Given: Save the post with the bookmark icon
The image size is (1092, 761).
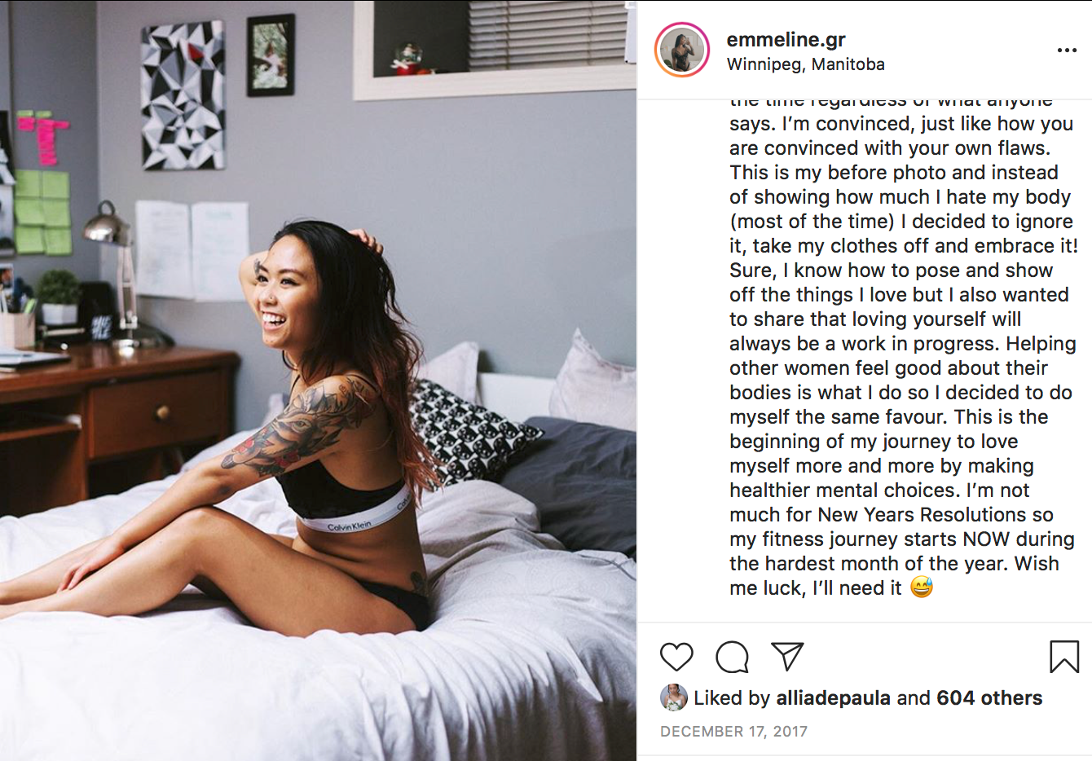Looking at the screenshot, I should [1064, 657].
